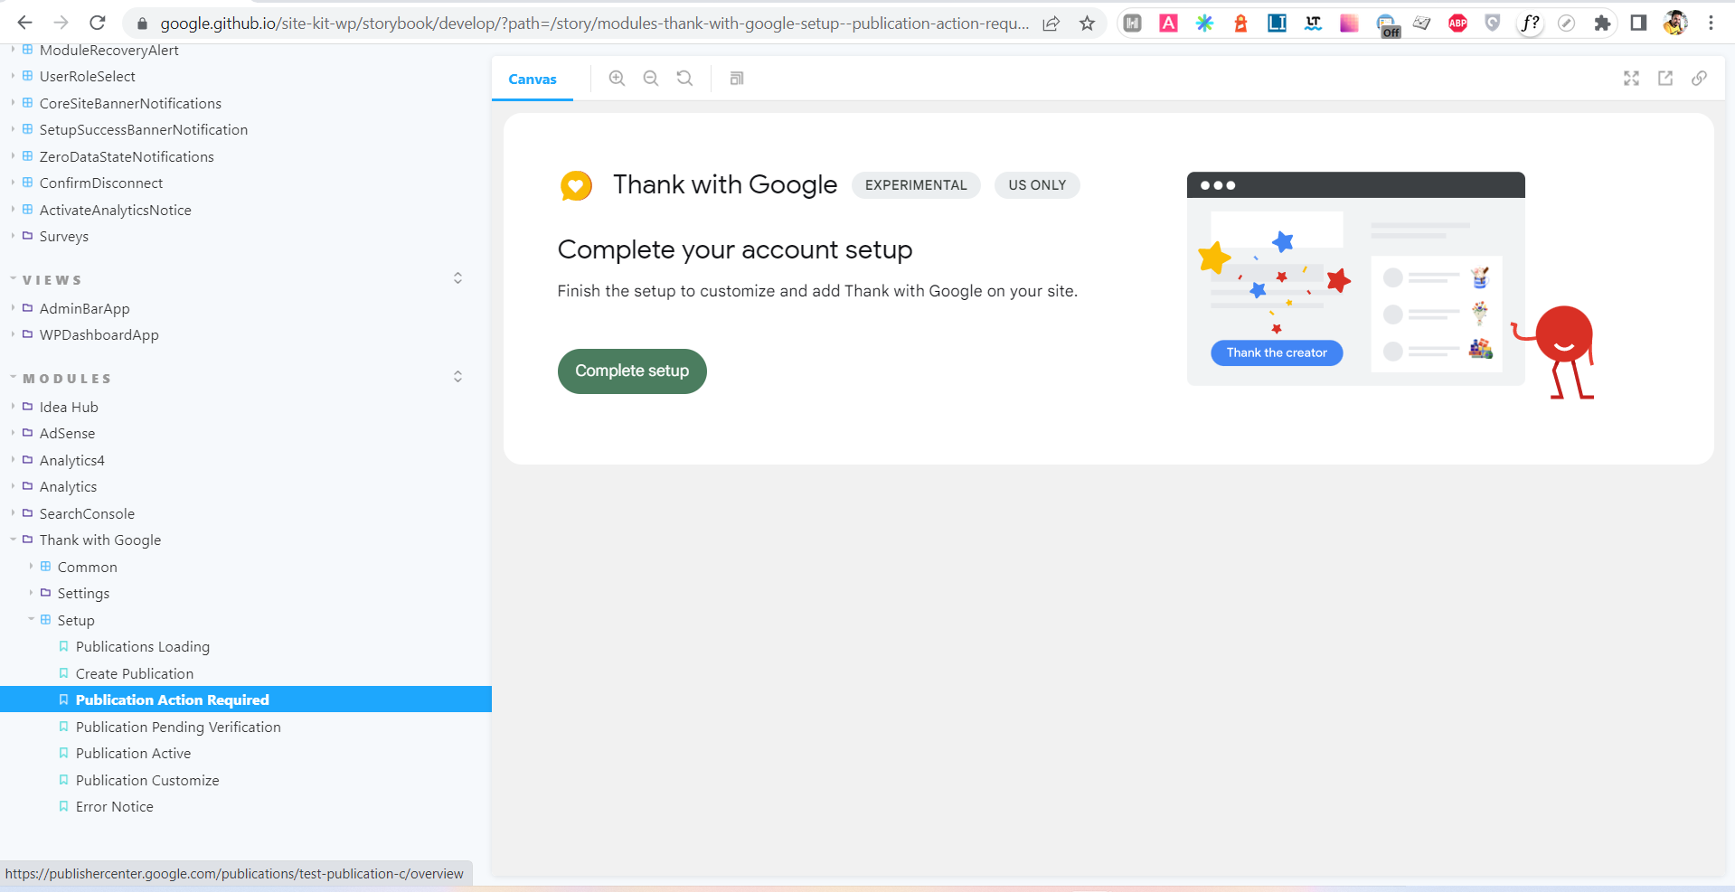Open the Create Publication story
This screenshot has height=892, width=1735.
coord(134,673)
